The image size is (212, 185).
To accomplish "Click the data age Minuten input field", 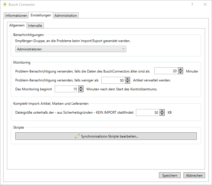I will (166, 71).
